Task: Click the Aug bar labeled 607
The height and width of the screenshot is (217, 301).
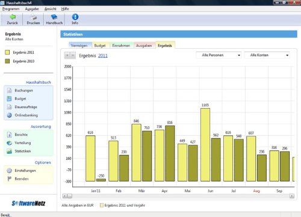Action: 251,159
